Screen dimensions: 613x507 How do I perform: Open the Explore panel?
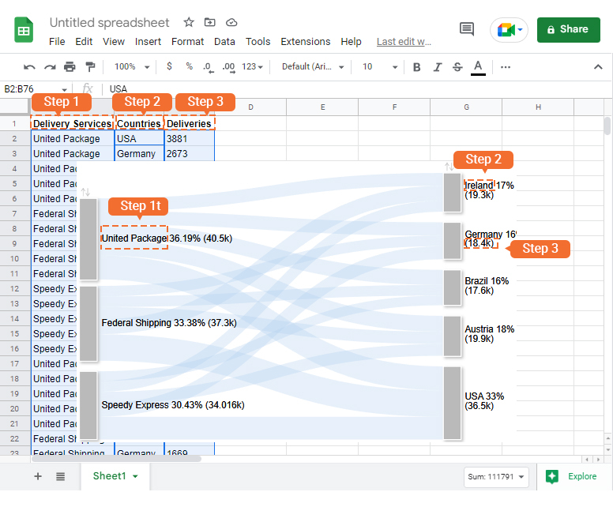[572, 476]
